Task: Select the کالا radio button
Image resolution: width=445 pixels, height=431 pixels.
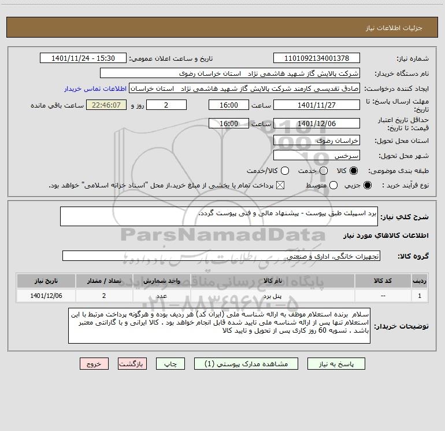Action: (x=354, y=171)
